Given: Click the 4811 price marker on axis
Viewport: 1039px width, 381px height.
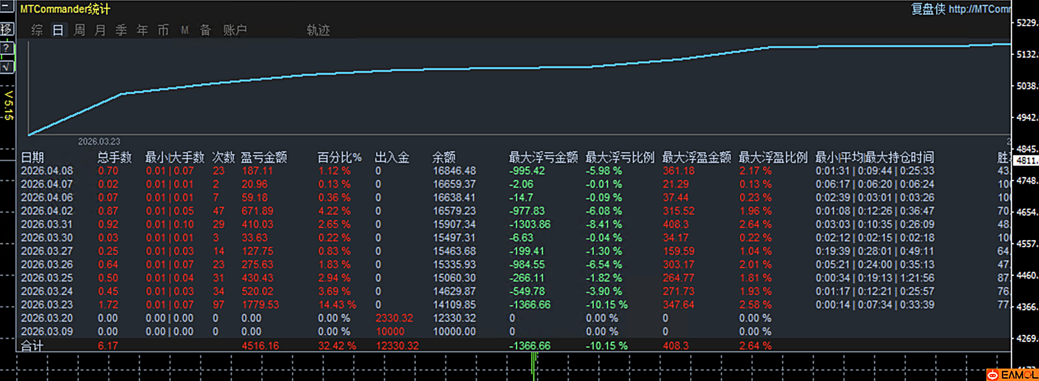Looking at the screenshot, I should (1025, 161).
